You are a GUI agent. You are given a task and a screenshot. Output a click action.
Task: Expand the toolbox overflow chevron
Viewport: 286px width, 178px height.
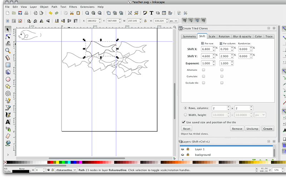pos(8,155)
